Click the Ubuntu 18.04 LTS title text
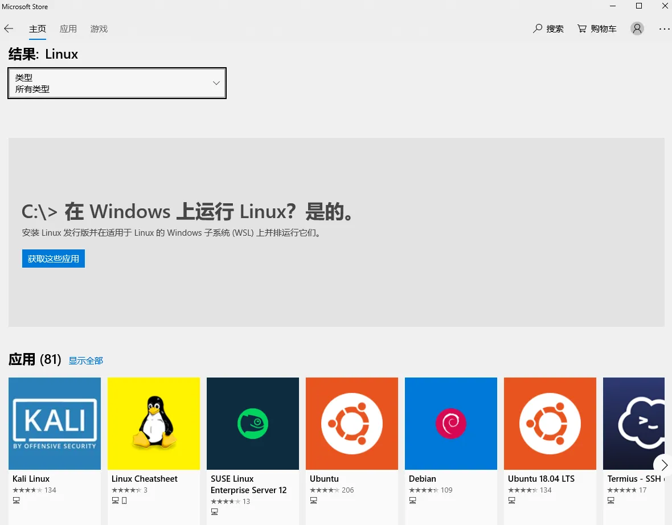This screenshot has height=525, width=672. (x=541, y=479)
